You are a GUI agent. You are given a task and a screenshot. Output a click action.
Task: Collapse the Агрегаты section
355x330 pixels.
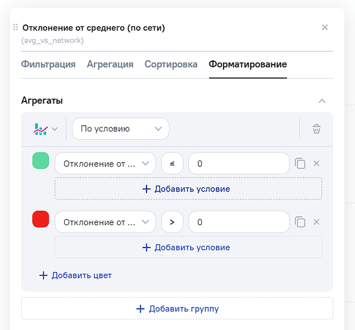[x=322, y=101]
